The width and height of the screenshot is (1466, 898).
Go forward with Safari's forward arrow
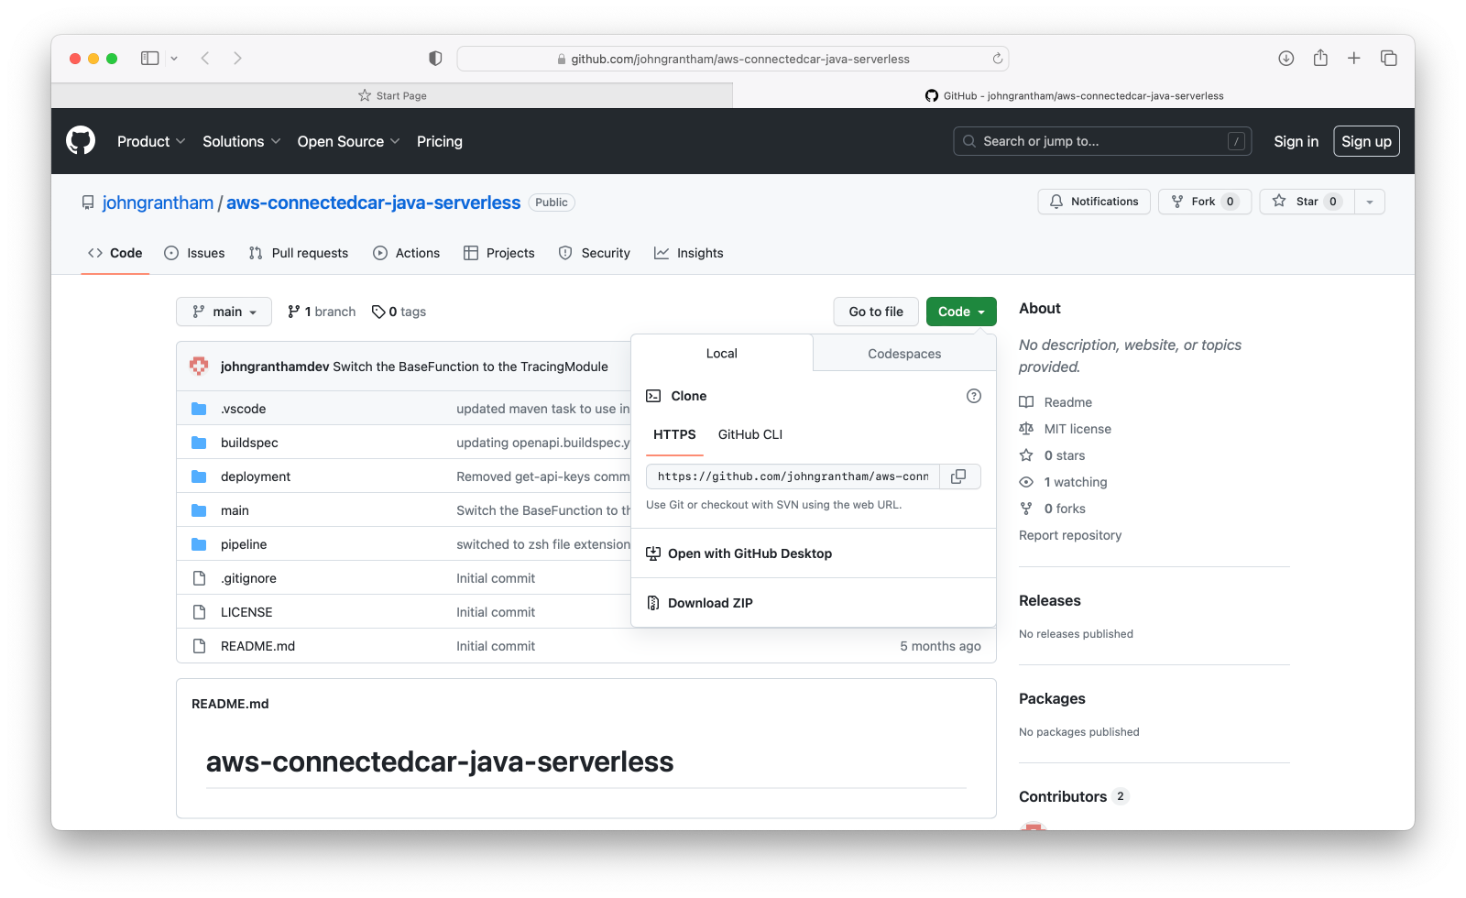pyautogui.click(x=237, y=59)
